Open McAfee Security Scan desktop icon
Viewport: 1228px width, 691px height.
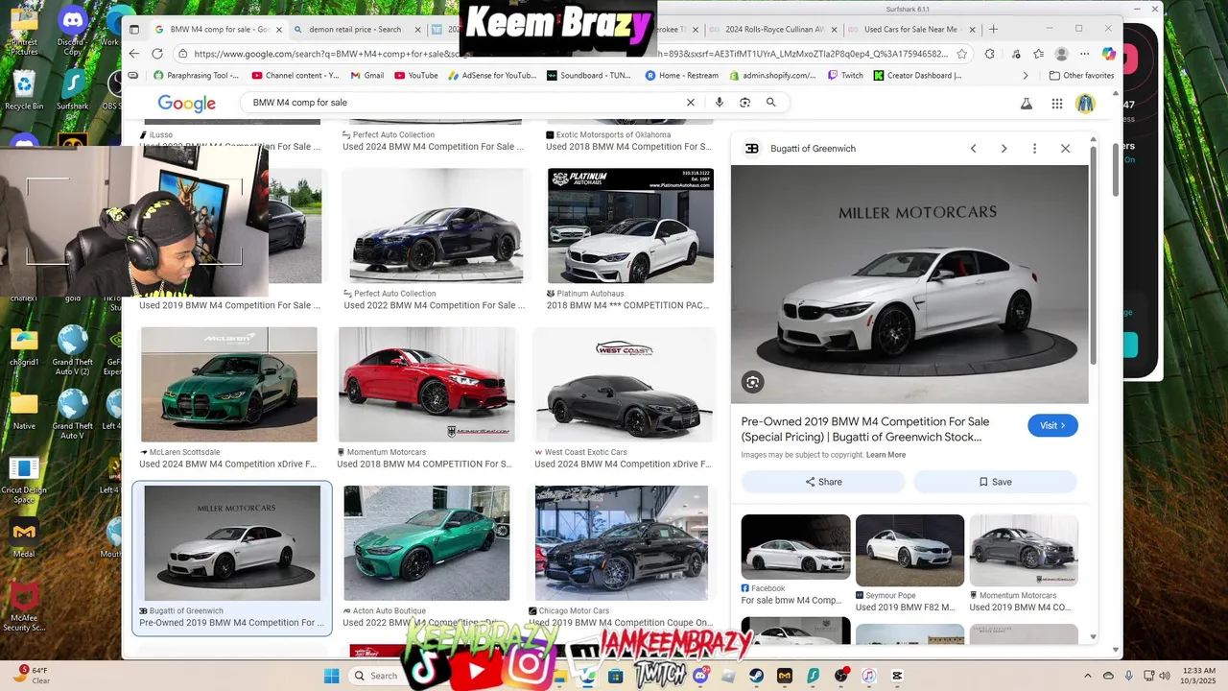(24, 608)
